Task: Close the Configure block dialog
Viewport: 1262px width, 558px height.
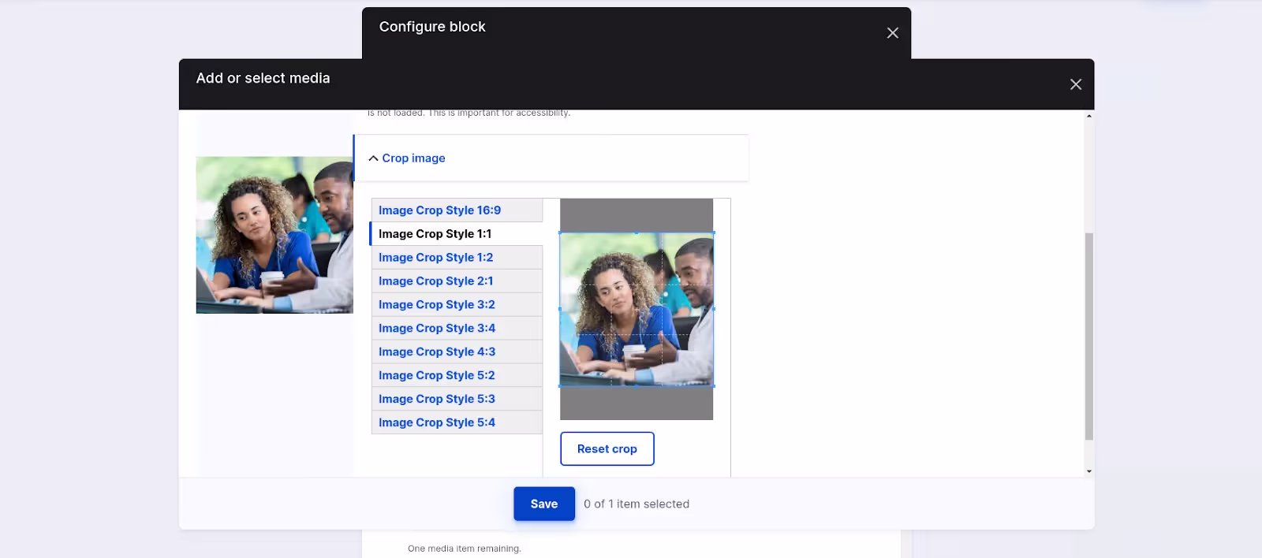Action: coord(892,33)
